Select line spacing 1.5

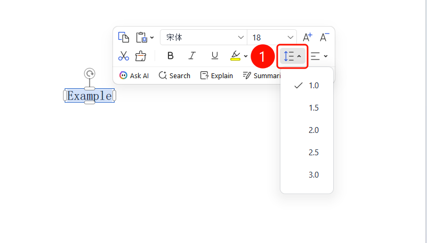click(307, 108)
